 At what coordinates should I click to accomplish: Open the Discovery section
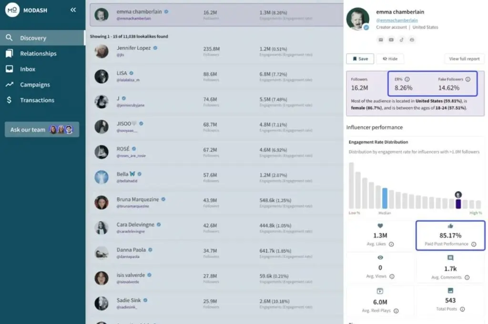(x=42, y=38)
